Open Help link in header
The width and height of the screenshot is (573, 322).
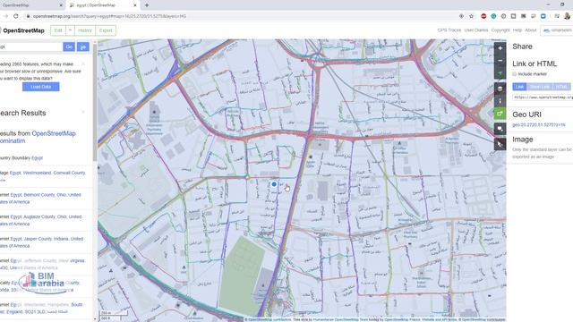(517, 30)
